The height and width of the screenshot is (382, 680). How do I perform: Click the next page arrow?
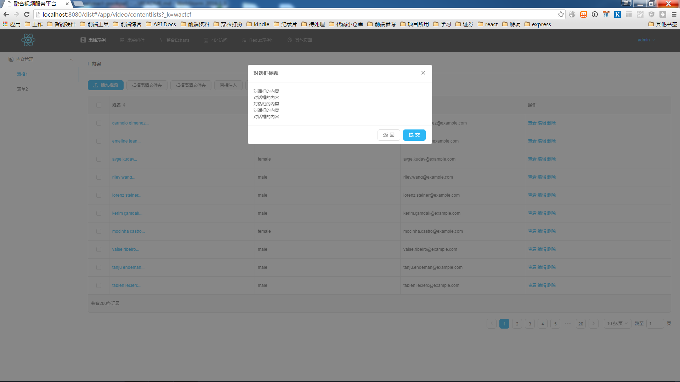(594, 324)
